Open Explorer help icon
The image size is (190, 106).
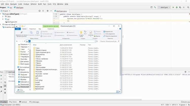coord(120,29)
